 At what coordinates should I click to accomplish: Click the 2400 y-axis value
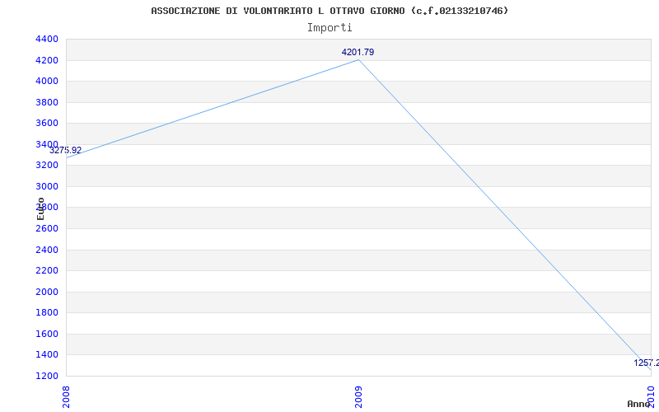click(x=47, y=250)
